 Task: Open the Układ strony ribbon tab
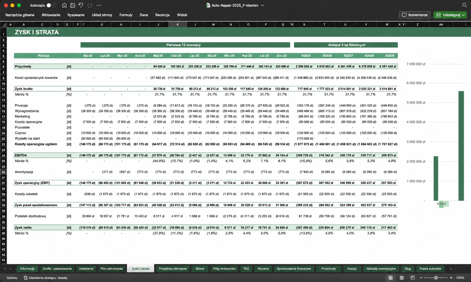[102, 15]
